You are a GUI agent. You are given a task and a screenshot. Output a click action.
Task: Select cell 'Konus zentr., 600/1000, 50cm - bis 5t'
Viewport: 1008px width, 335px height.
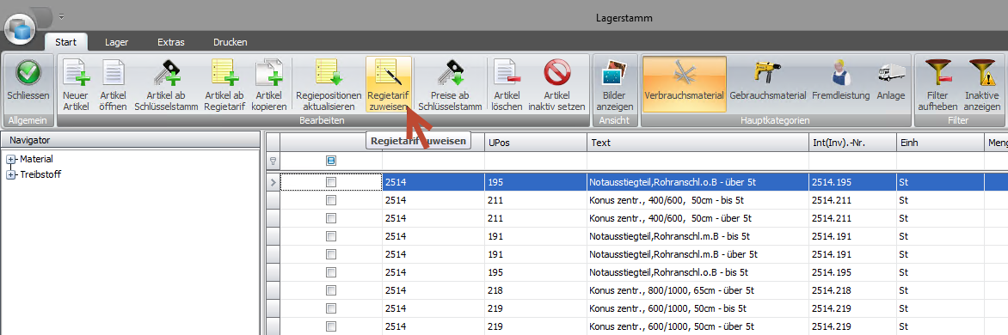tap(698, 308)
